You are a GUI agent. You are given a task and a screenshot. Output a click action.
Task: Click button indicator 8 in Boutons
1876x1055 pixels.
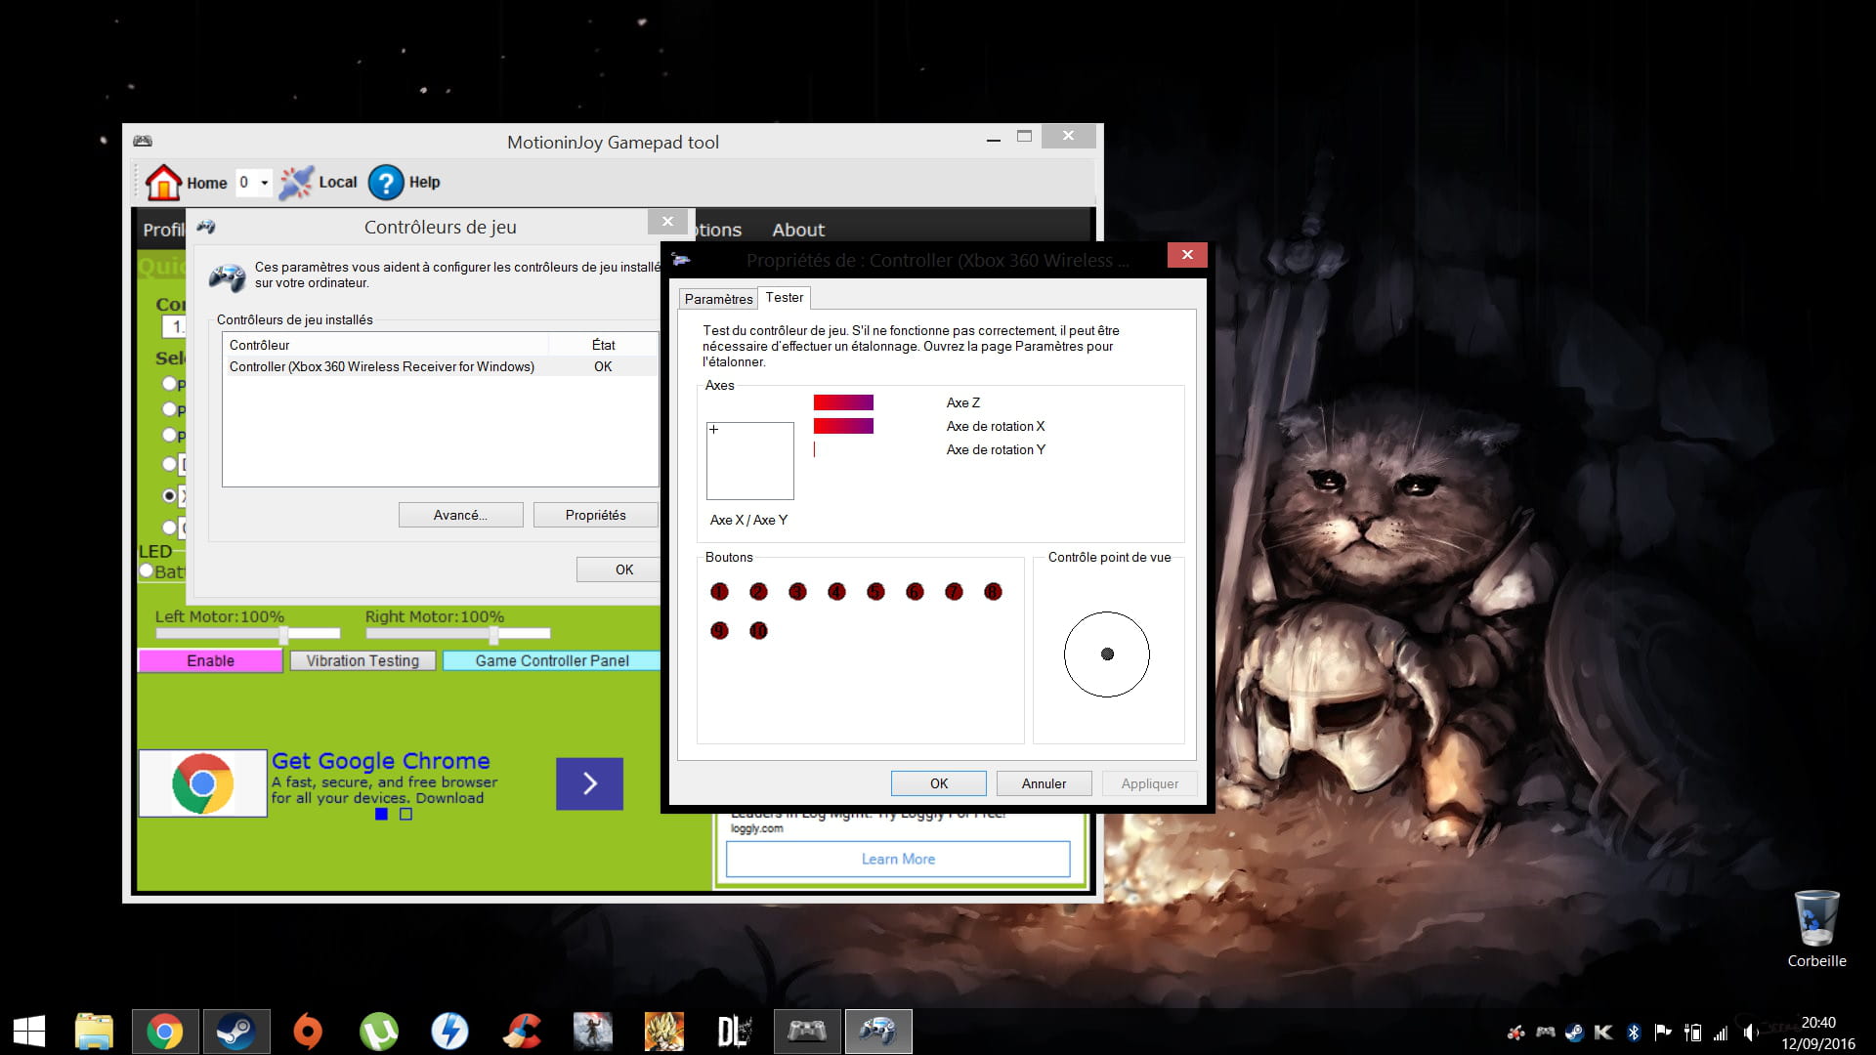pos(993,591)
